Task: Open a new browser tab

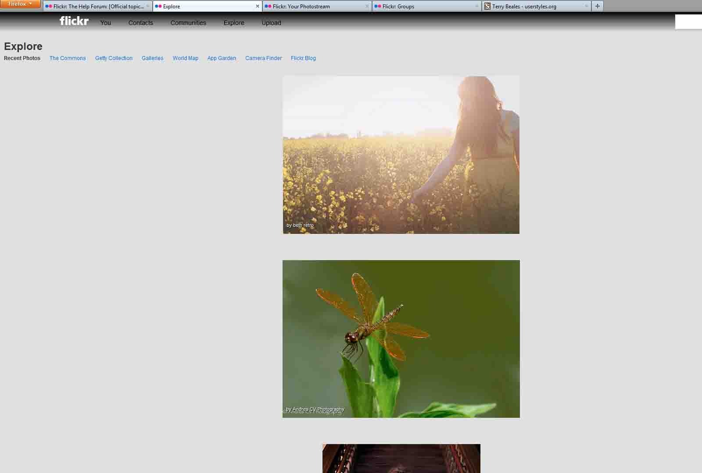Action: click(597, 6)
